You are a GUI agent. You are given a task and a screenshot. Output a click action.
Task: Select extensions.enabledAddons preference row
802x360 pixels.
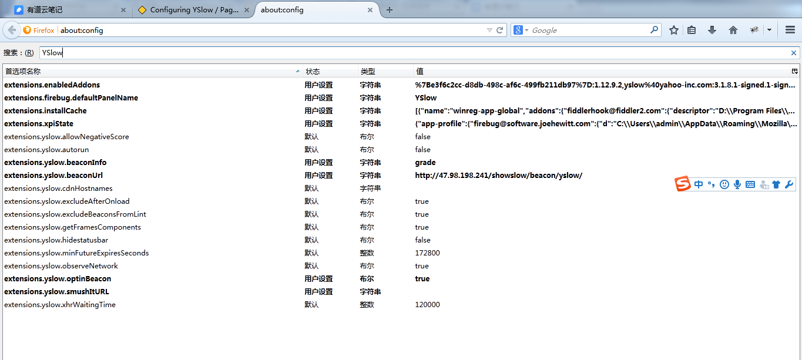click(x=401, y=85)
